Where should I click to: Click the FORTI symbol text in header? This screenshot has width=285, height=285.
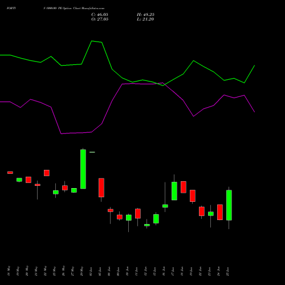point(11,9)
